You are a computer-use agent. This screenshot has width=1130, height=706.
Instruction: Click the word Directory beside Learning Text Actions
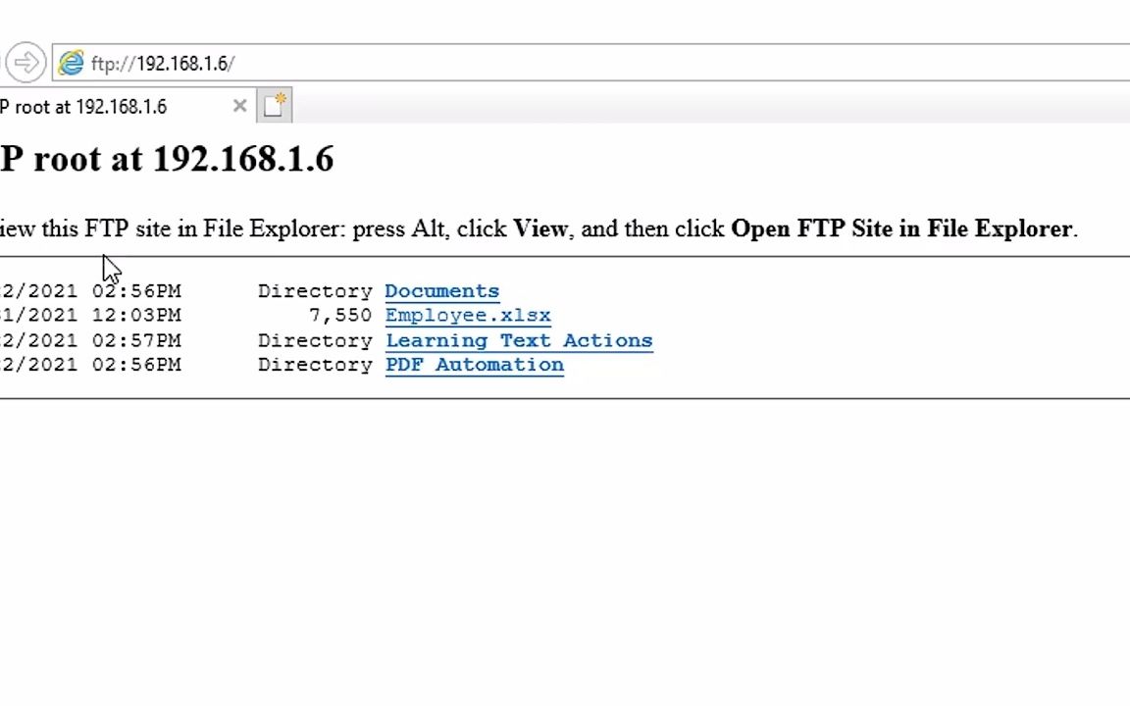(x=315, y=341)
